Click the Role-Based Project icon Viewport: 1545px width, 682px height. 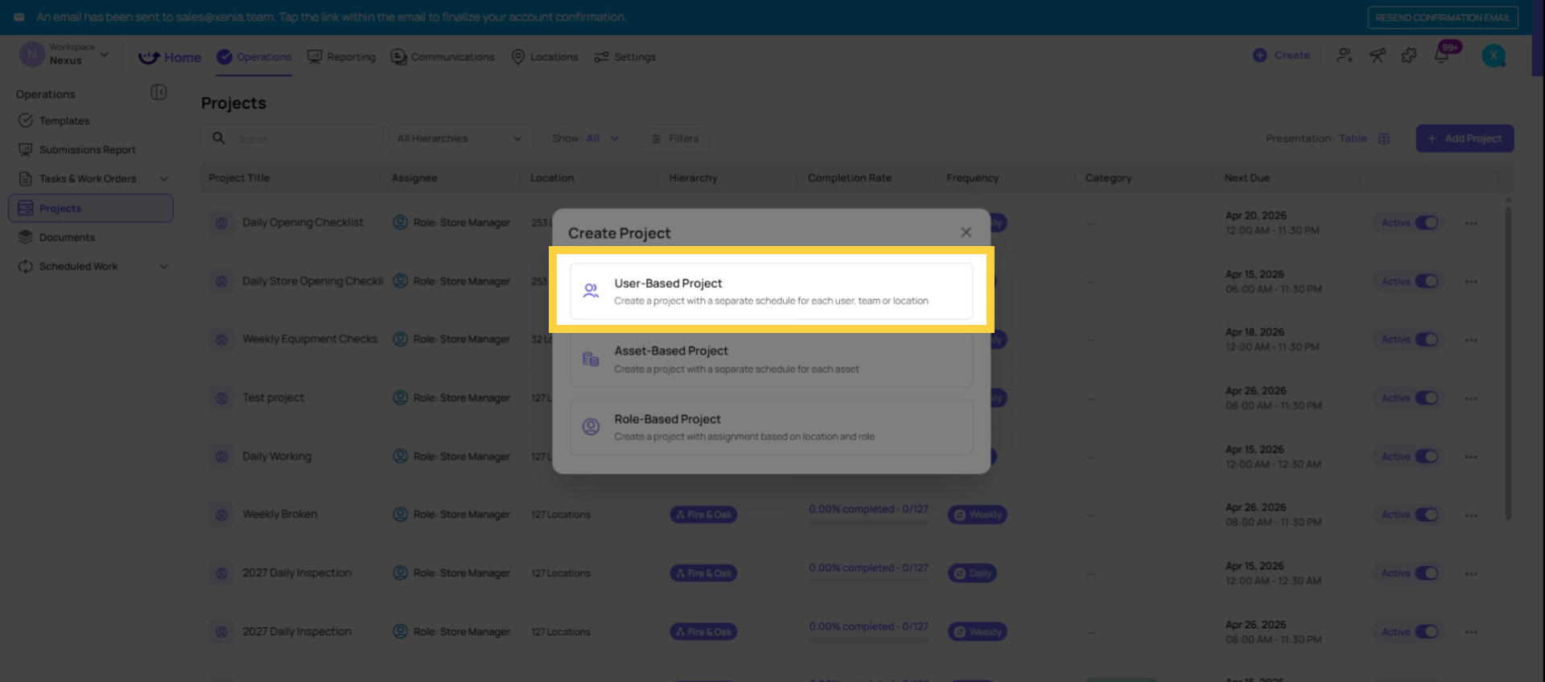[x=591, y=427]
